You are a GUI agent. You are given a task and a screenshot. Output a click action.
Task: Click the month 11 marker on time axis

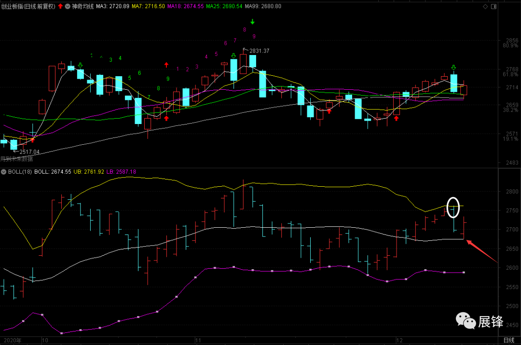pos(198,340)
